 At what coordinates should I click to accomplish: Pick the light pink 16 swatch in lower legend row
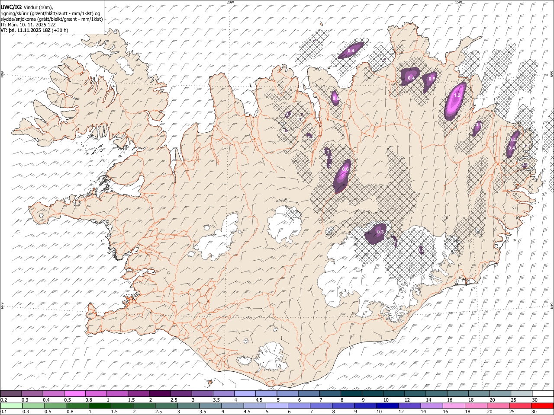point(454,405)
